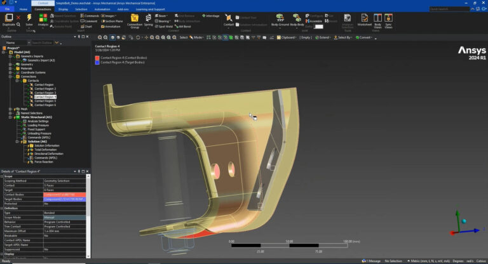Click the Annotation tool
This screenshot has height=264, width=488.
click(111, 27)
